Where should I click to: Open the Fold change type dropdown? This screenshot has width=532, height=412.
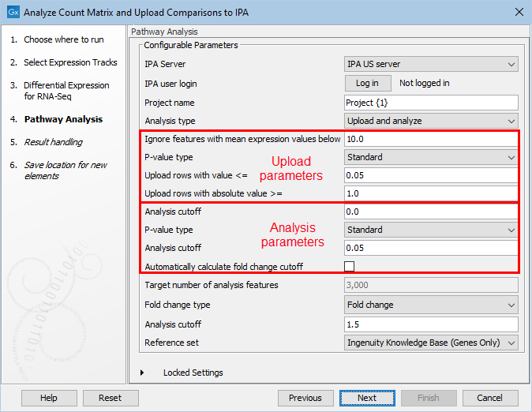(431, 305)
